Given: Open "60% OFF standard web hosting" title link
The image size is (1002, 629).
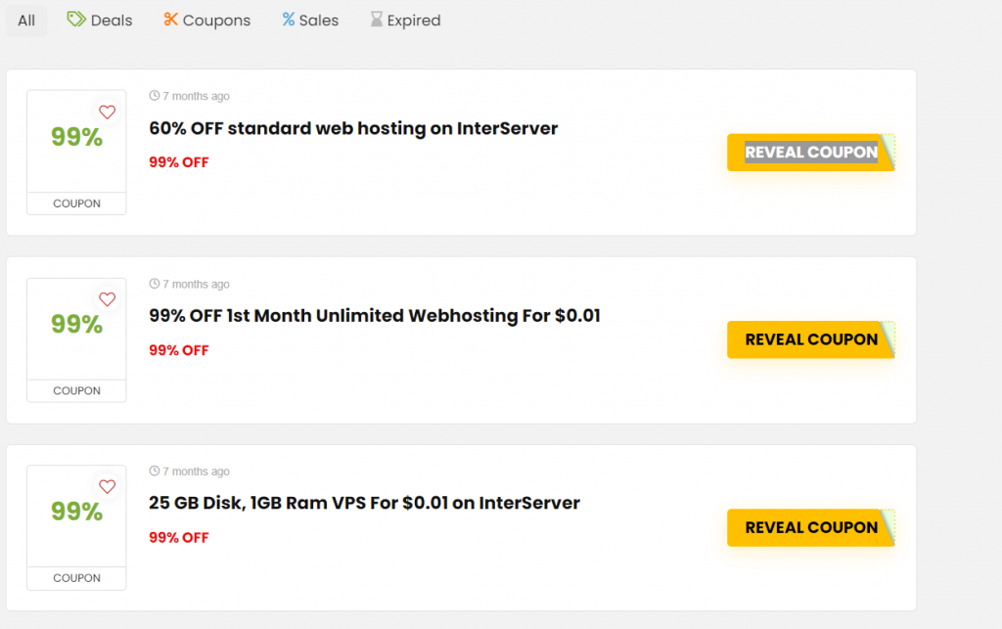Looking at the screenshot, I should coord(353,128).
